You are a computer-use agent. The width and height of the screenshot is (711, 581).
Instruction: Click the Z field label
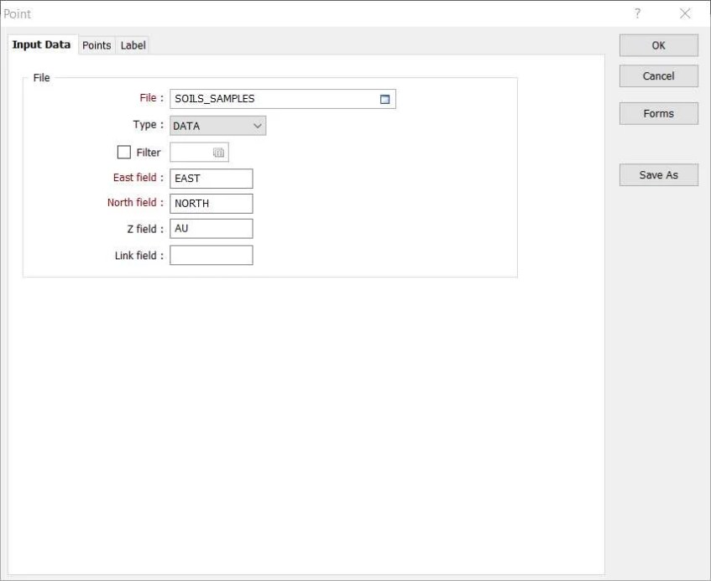pos(145,229)
